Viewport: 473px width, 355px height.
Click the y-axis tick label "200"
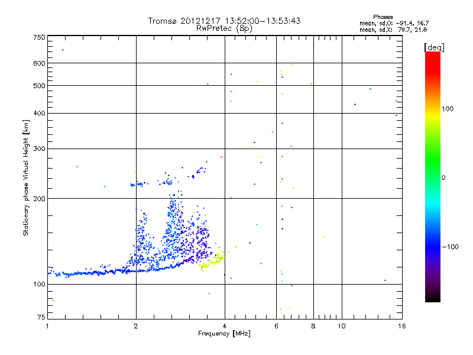[40, 199]
